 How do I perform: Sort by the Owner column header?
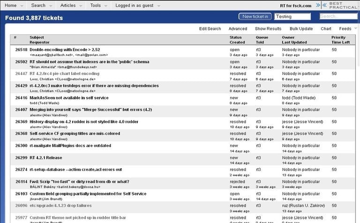tap(288, 37)
